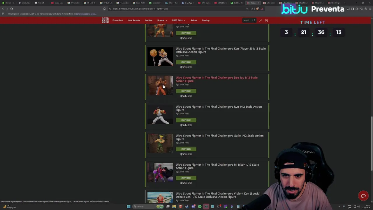Click browser back arrow
The image size is (373, 210).
[3, 9]
